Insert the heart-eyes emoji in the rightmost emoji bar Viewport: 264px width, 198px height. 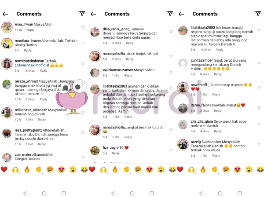tap(237, 169)
